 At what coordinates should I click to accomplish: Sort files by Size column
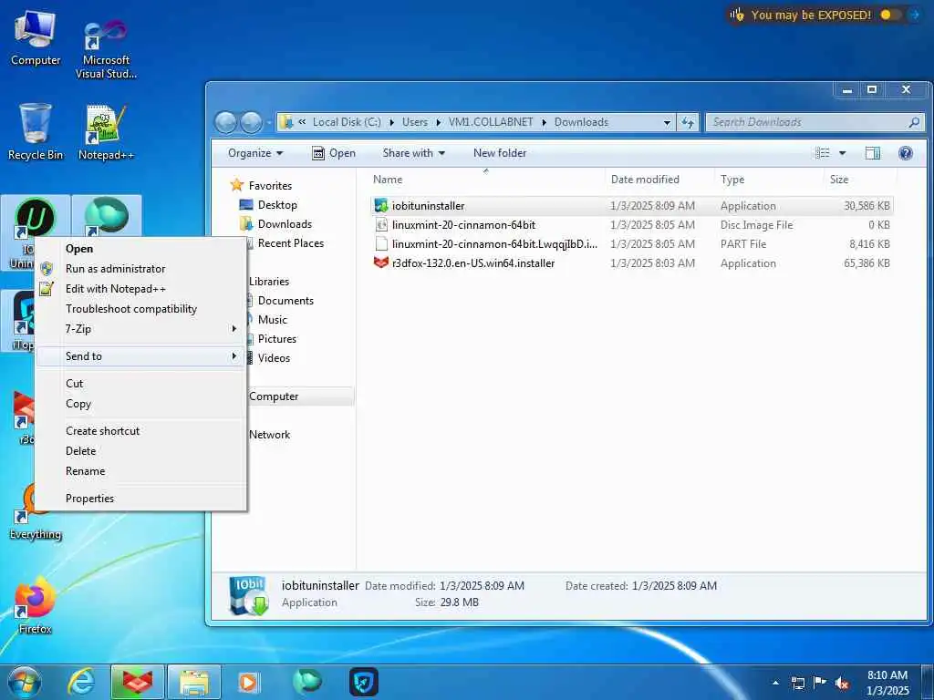click(861, 180)
